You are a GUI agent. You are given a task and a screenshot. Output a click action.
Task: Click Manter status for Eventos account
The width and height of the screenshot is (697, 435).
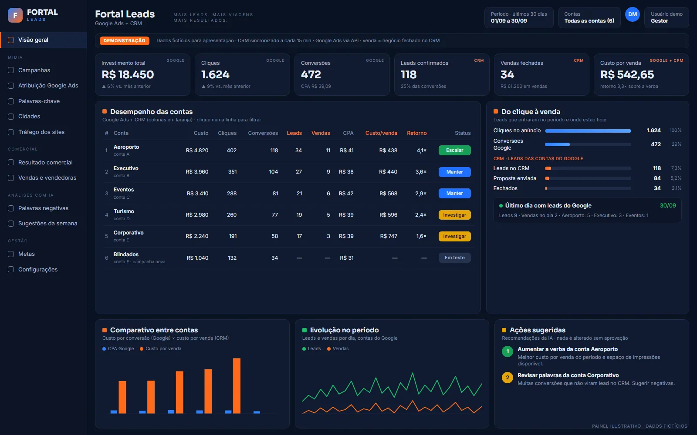pos(454,194)
